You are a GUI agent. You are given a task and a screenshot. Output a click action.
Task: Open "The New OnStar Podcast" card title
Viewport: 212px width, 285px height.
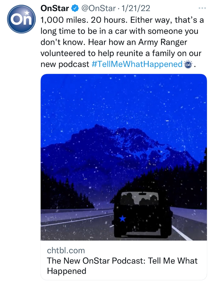click(122, 261)
